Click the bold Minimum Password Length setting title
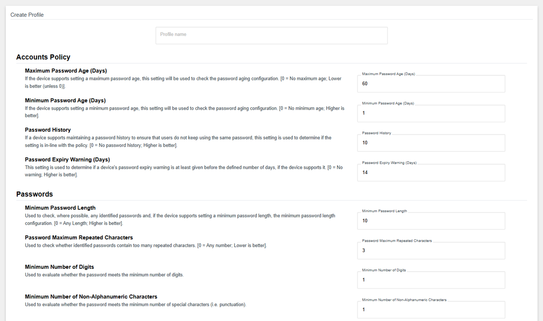The image size is (543, 321). (x=60, y=208)
